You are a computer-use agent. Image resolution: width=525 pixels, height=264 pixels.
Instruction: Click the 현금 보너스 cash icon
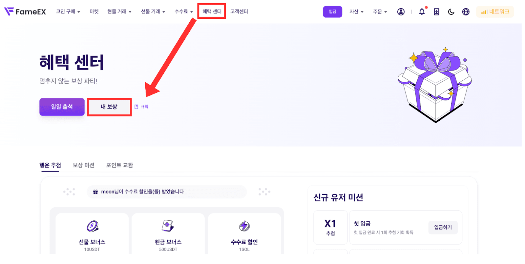[x=168, y=226]
